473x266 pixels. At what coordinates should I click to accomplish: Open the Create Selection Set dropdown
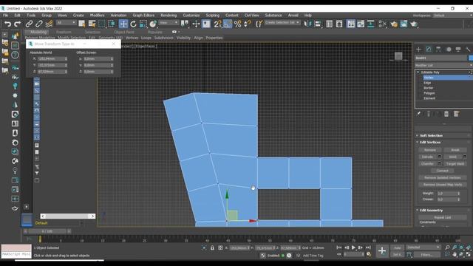point(282,23)
